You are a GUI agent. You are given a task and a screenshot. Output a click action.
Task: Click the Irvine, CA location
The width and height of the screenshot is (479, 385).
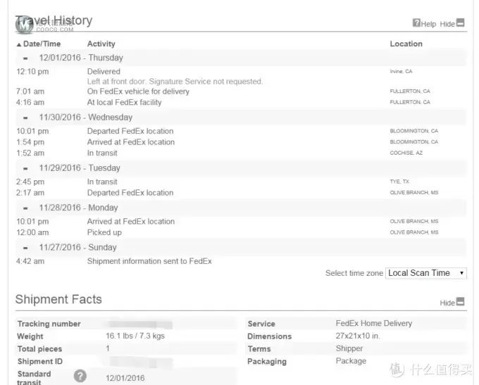coord(401,72)
